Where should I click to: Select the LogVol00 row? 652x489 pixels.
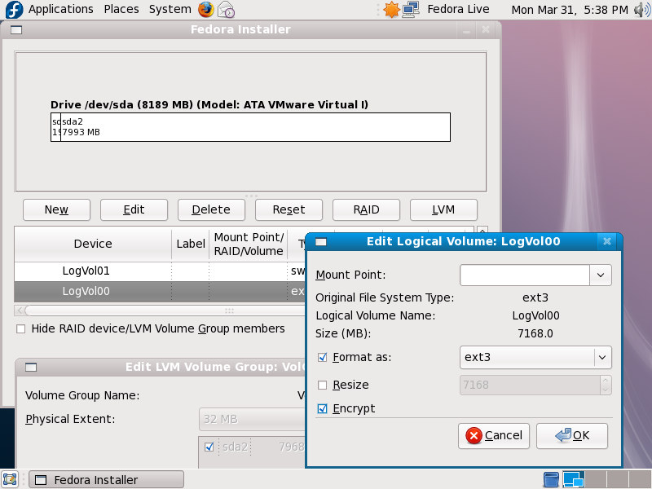click(x=160, y=291)
